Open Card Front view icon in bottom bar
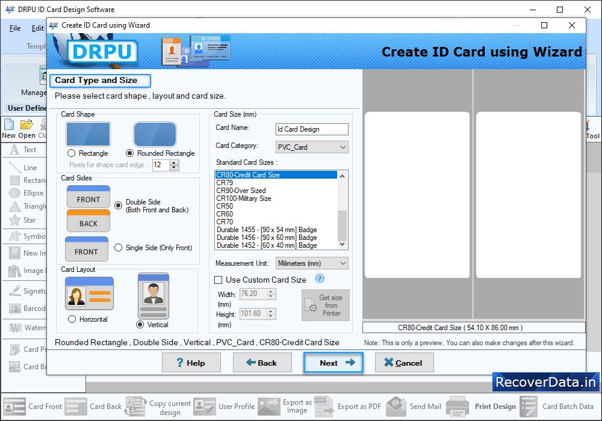The image size is (602, 421). (14, 407)
